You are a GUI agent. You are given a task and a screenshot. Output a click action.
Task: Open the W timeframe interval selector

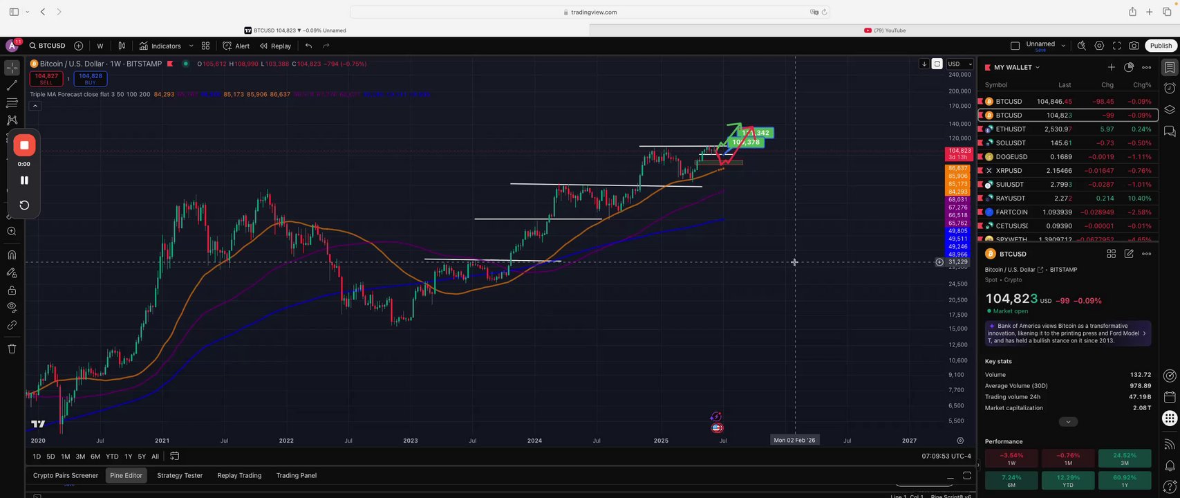coord(100,46)
